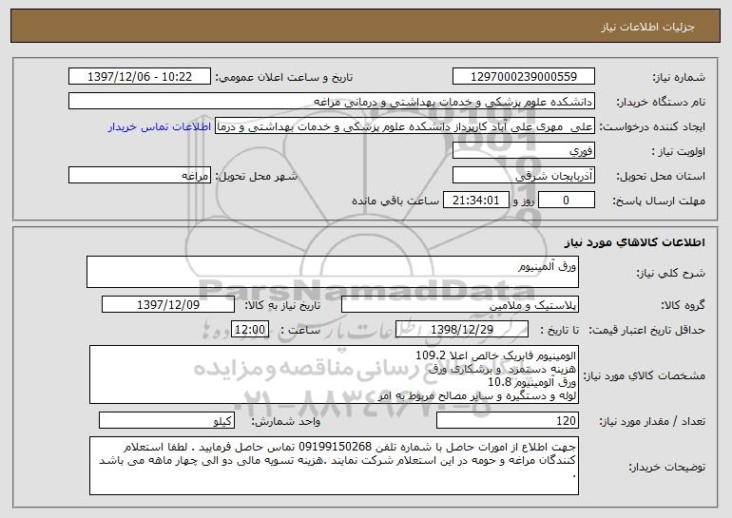Screen dimensions: 732x518
Task: Open the buyer contact info link اطلاعات تماس خریدار
Action: (160, 126)
